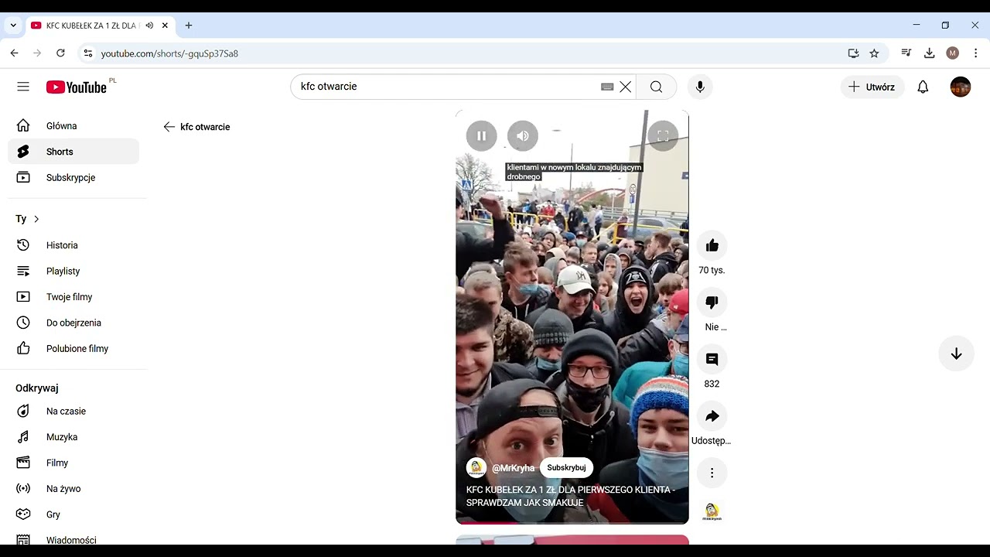Submit search with magnifier button
The height and width of the screenshot is (557, 990).
coord(656,87)
